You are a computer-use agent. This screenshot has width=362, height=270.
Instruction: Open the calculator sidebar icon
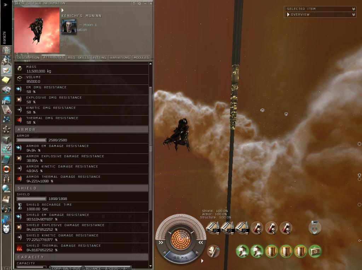point(6,159)
